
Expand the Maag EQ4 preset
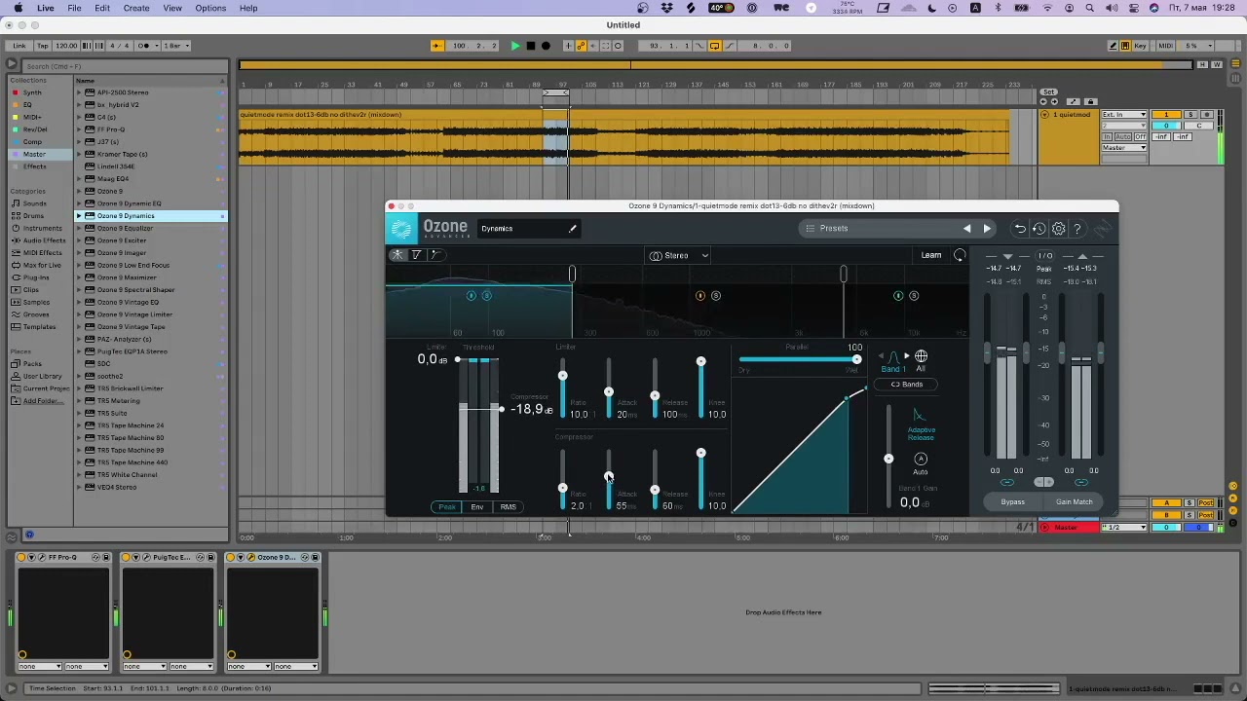pyautogui.click(x=80, y=179)
